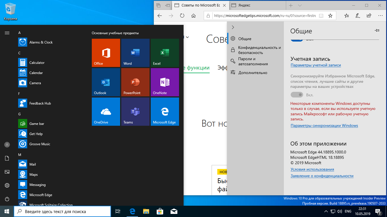Add notes to the page

pos(358,16)
